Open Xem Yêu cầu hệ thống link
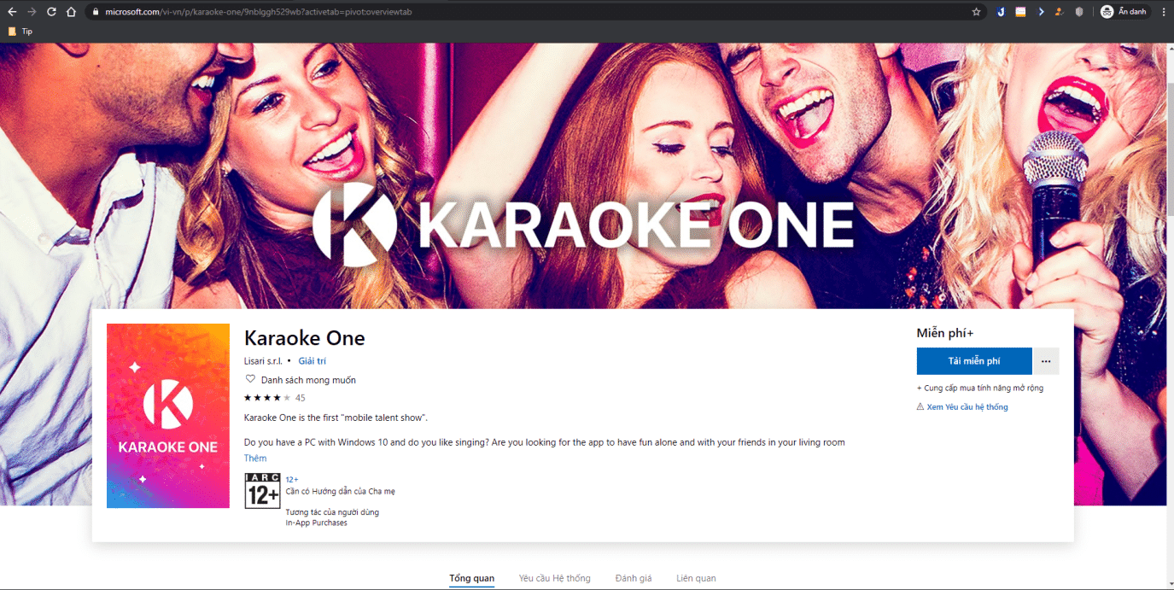 [x=967, y=407]
